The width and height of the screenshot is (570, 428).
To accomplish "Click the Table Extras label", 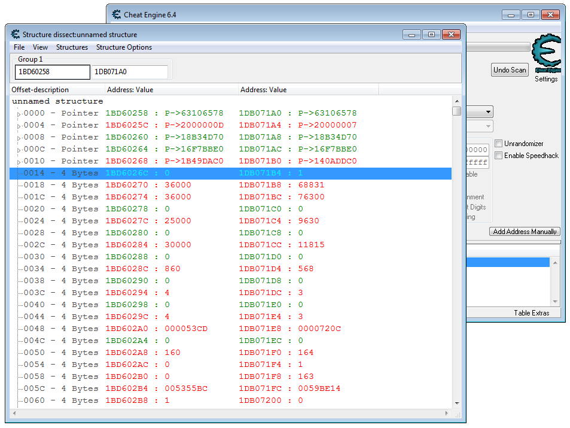I will coord(531,313).
